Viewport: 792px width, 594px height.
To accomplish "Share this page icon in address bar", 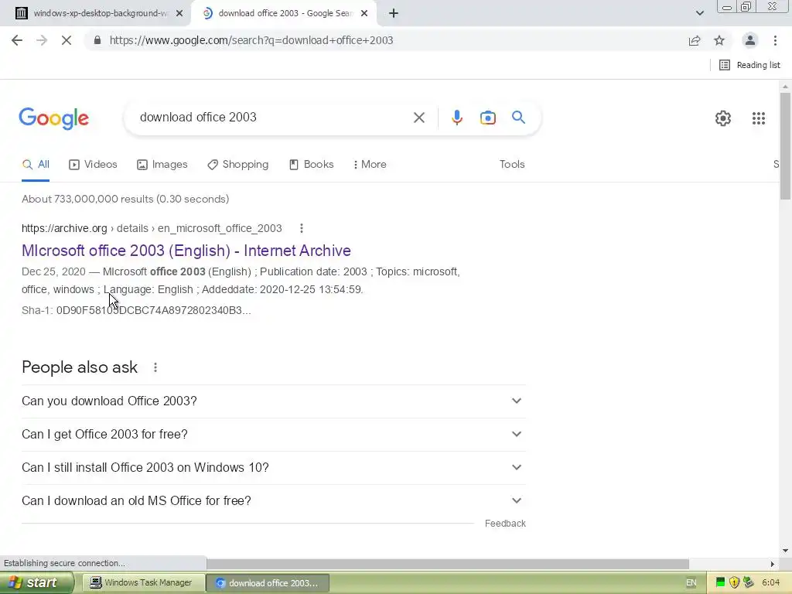I will coord(695,40).
